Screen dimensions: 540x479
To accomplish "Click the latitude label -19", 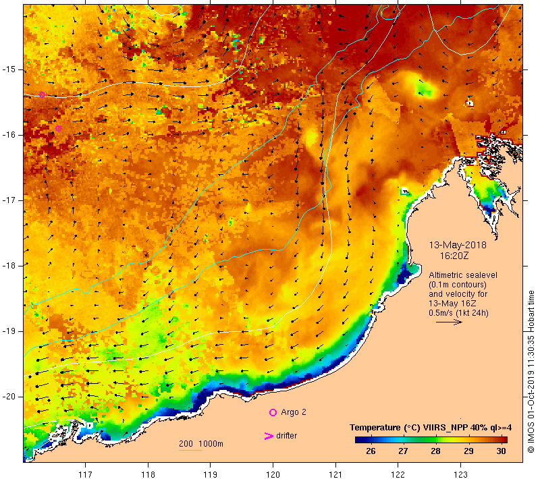I will 9,331.
